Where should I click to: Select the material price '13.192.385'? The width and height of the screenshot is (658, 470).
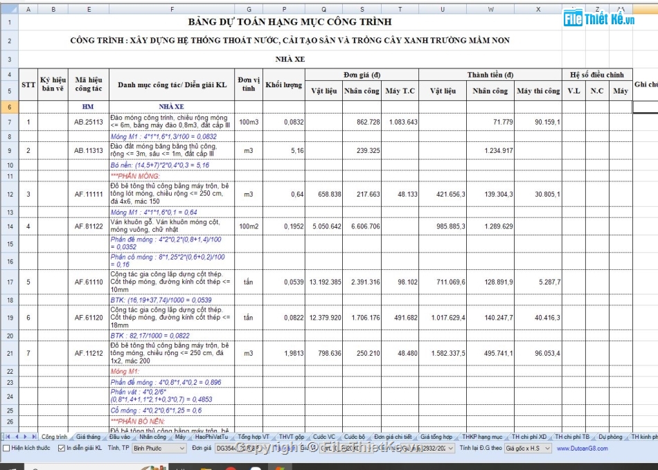pyautogui.click(x=324, y=282)
